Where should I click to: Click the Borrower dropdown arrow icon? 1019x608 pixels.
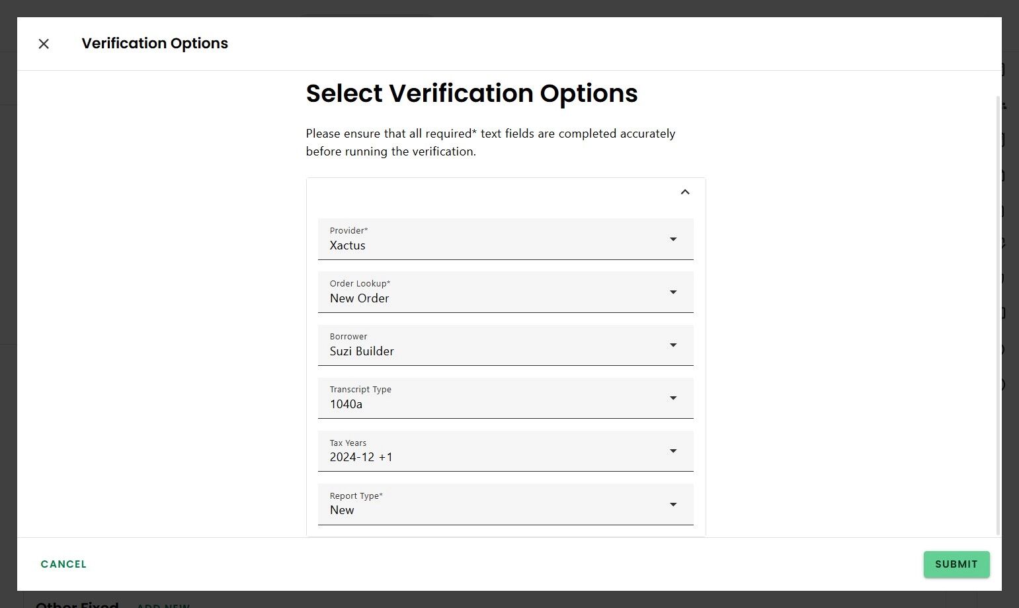pyautogui.click(x=673, y=345)
